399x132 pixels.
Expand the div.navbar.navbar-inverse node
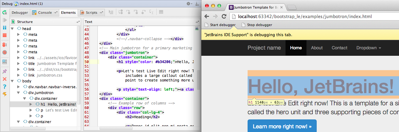[19, 87]
